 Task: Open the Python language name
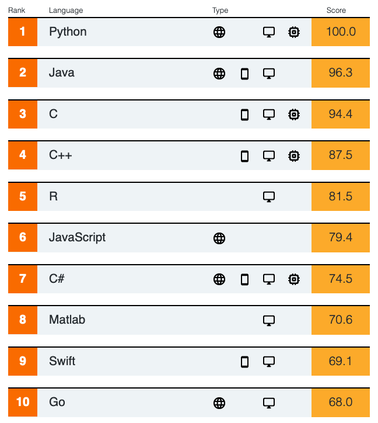[68, 32]
